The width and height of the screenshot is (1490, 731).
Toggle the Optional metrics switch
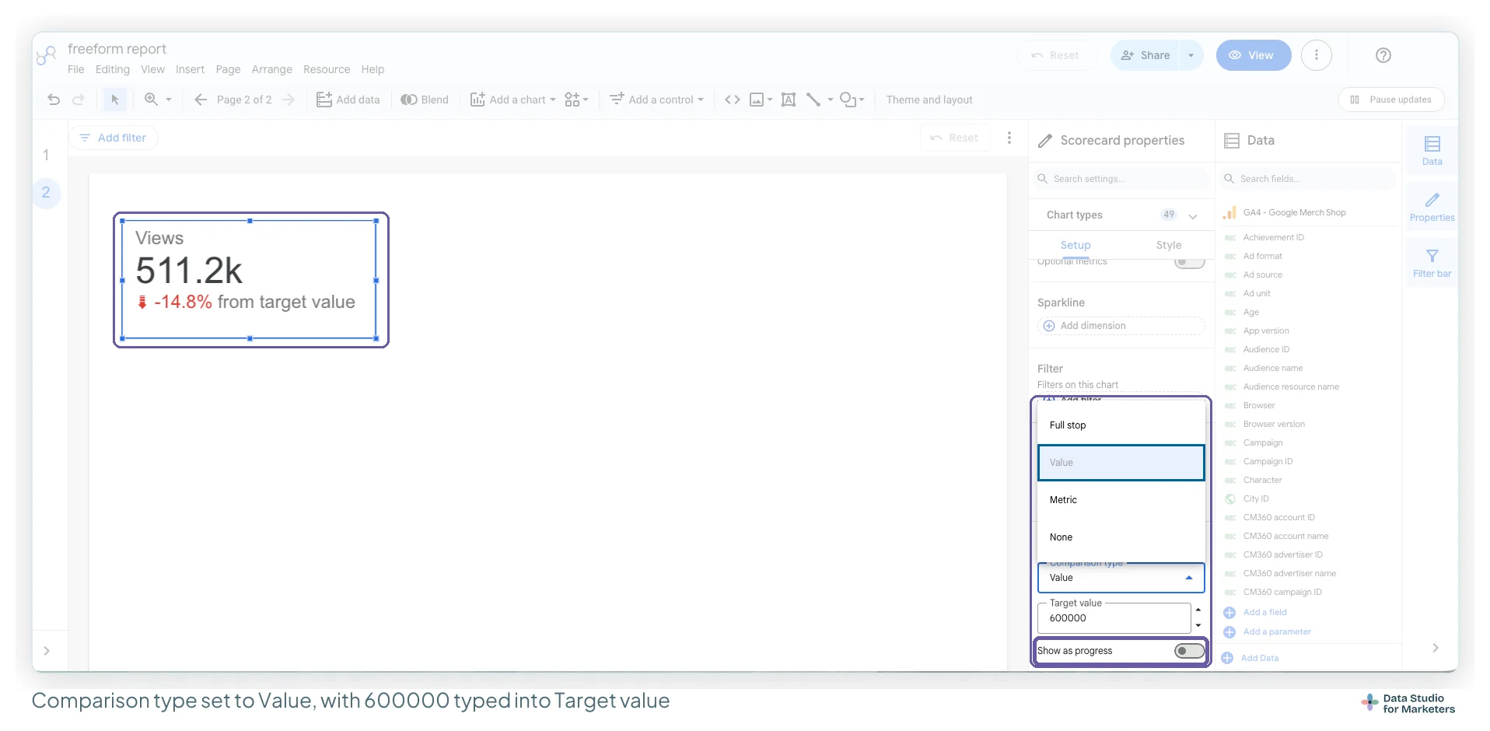coord(1190,262)
